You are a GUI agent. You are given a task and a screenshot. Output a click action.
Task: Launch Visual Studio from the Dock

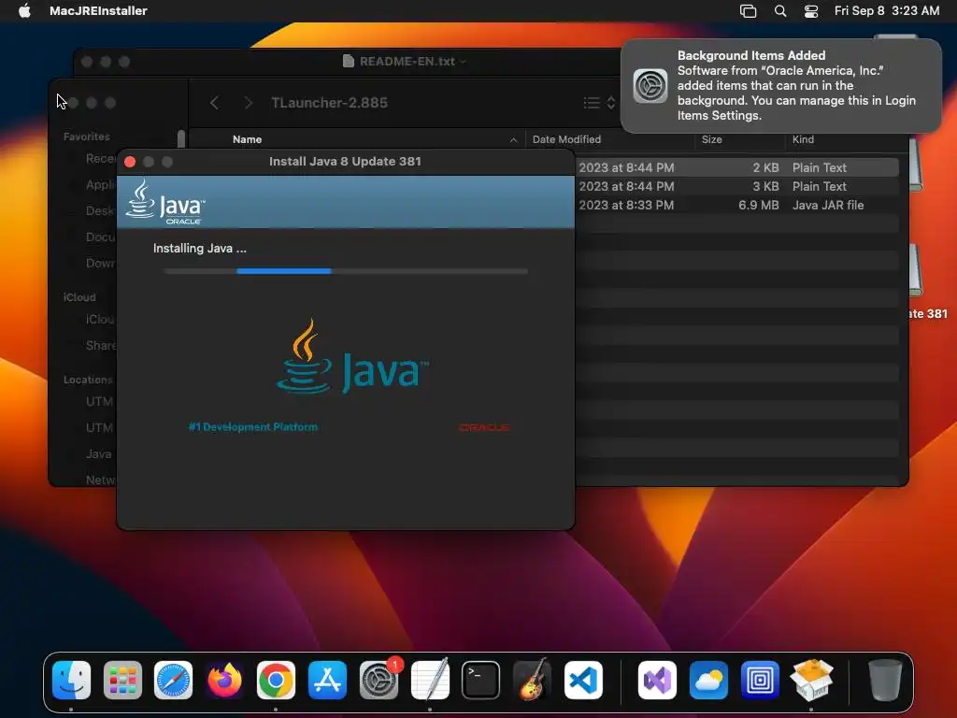(x=657, y=680)
